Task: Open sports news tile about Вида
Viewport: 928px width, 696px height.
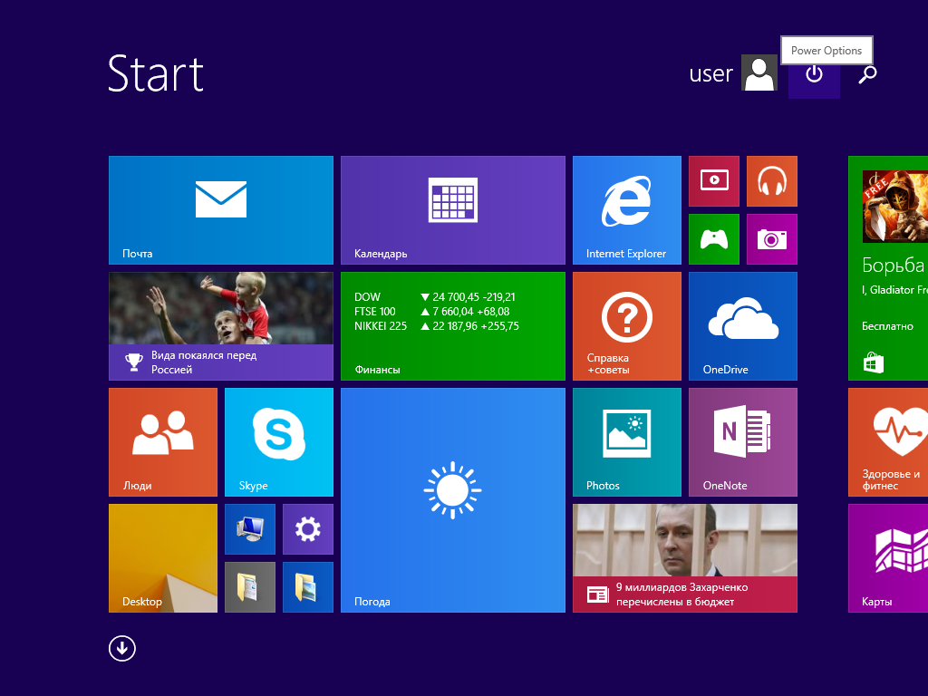Action: tap(221, 326)
